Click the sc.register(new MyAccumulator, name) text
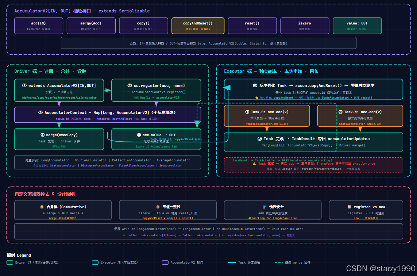This screenshot has height=276, width=417. [x=251, y=235]
